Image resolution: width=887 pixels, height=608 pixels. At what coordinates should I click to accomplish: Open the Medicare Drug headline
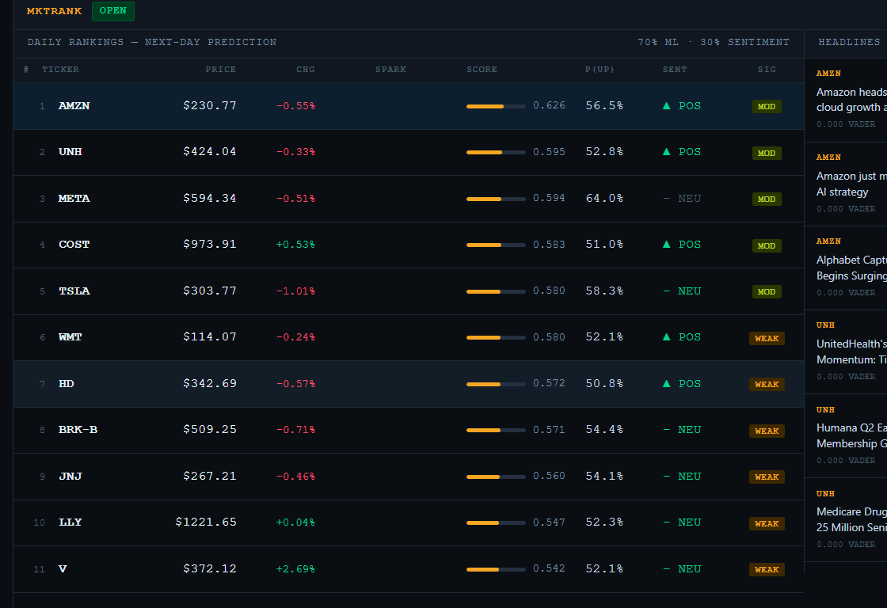pos(851,519)
